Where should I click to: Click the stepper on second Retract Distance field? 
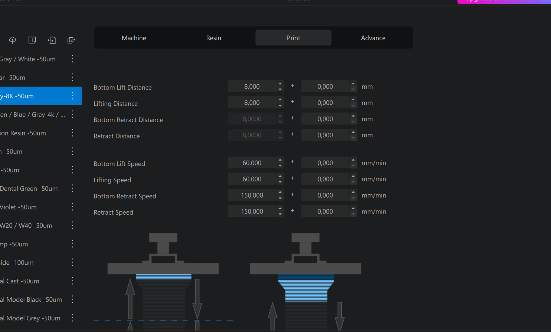tap(353, 135)
